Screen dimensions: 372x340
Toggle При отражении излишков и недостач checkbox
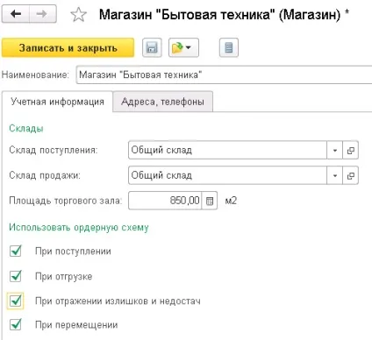[15, 301]
